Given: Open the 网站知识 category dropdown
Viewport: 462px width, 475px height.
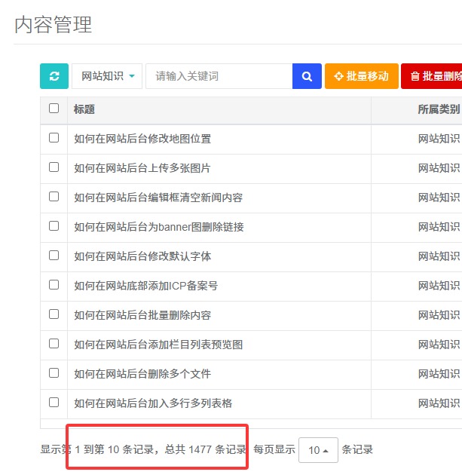Looking at the screenshot, I should pos(107,76).
